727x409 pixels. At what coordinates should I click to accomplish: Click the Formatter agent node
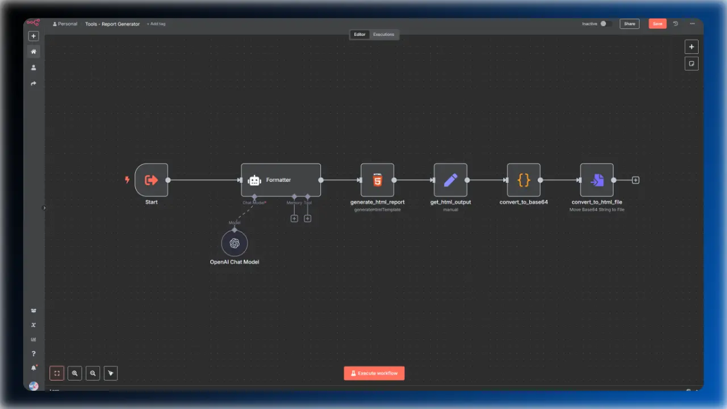pyautogui.click(x=281, y=180)
